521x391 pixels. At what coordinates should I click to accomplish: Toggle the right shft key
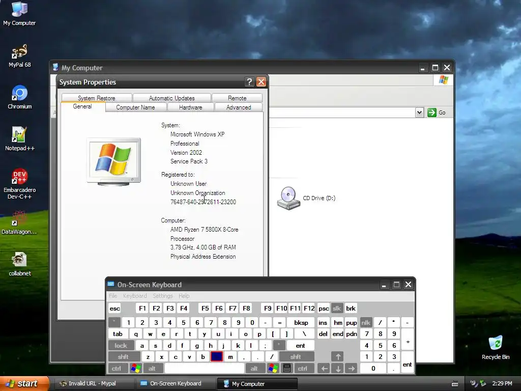(x=296, y=357)
